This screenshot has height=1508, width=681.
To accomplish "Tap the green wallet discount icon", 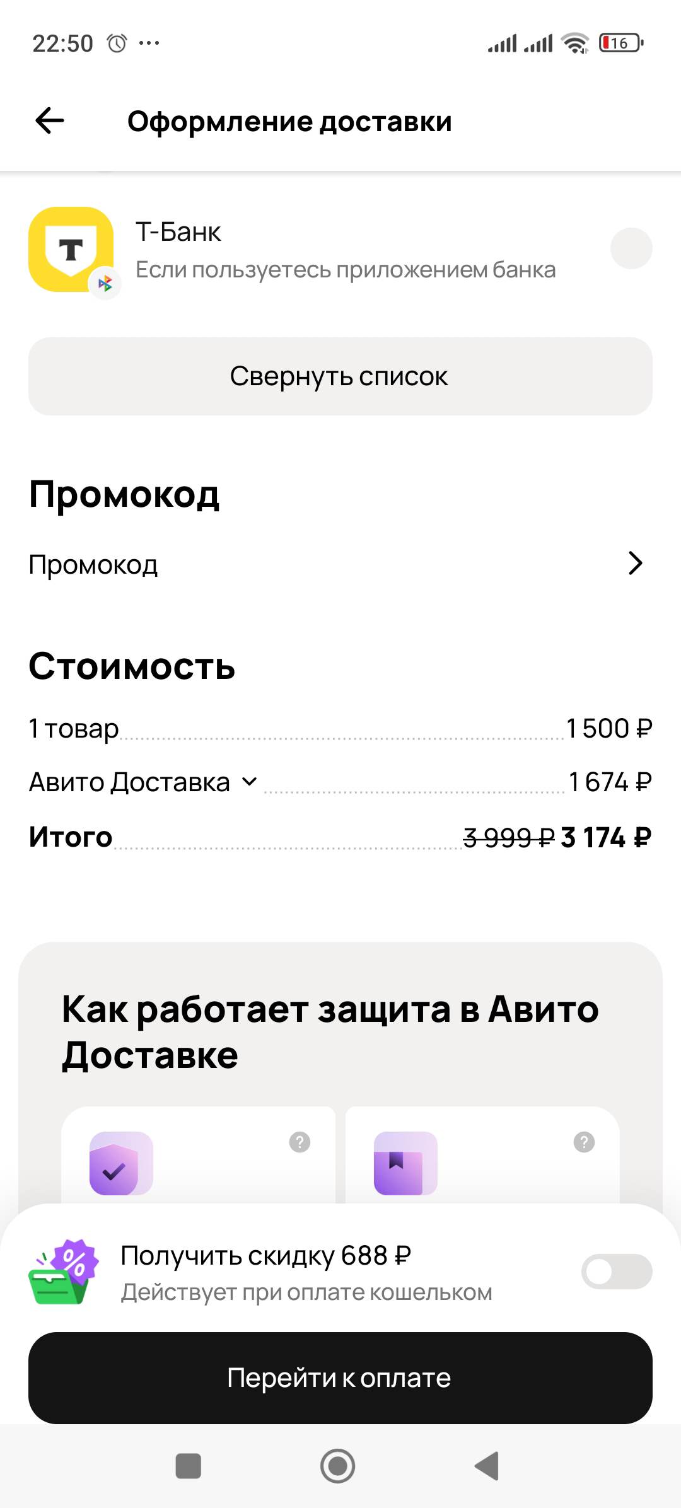I will [x=64, y=1272].
